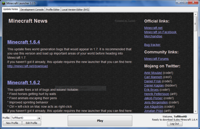
Task: Open Jon Kågström's Twitter link
Action: [154, 107]
